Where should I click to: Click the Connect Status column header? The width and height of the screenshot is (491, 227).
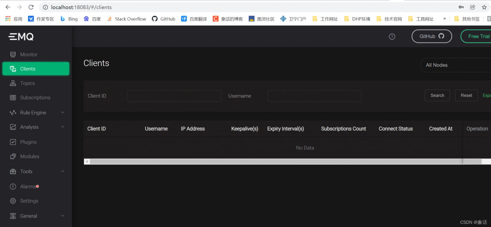396,129
